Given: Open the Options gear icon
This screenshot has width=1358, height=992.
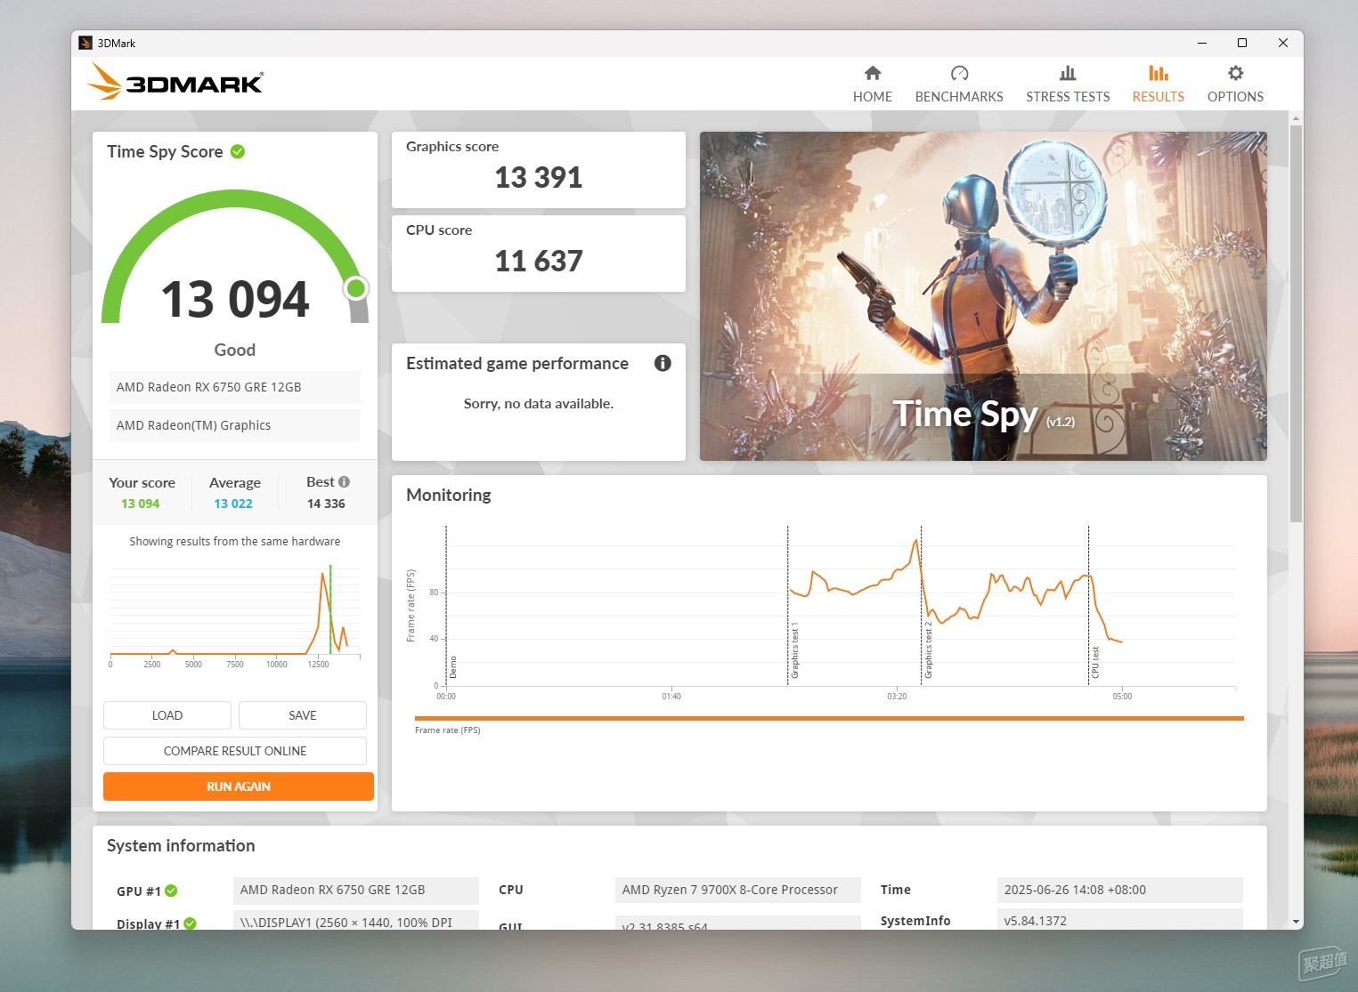Looking at the screenshot, I should pyautogui.click(x=1235, y=73).
